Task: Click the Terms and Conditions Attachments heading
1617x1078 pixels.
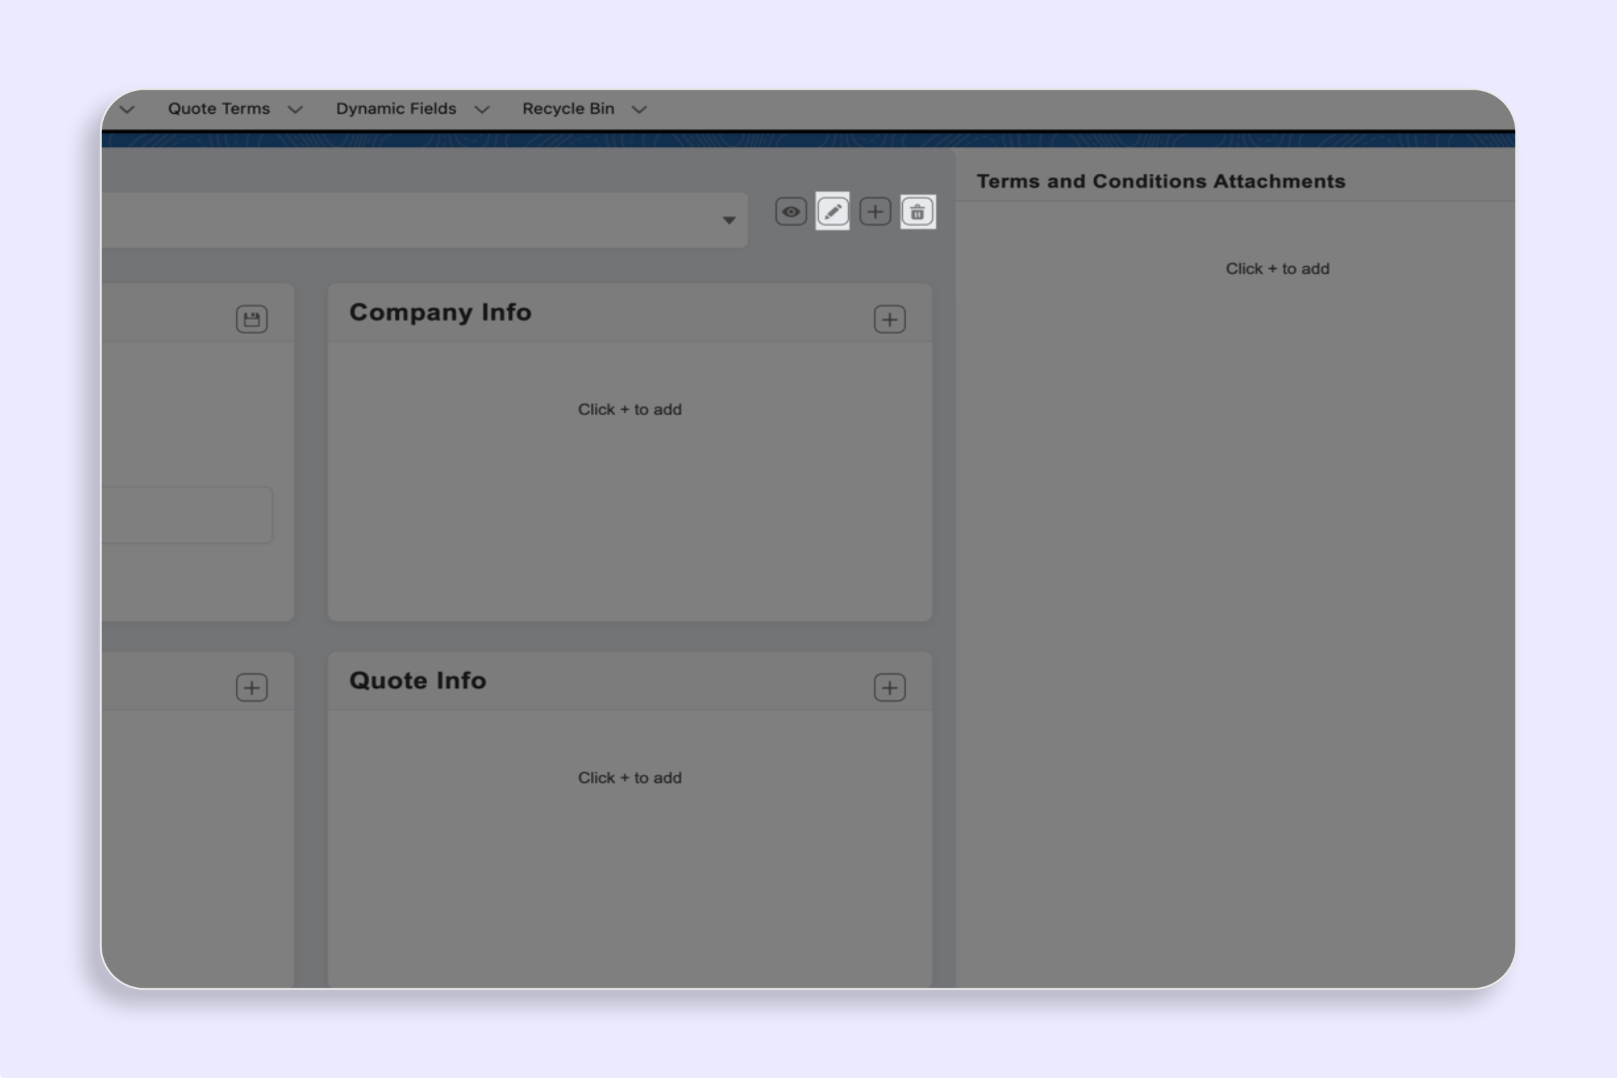Action: [1160, 181]
